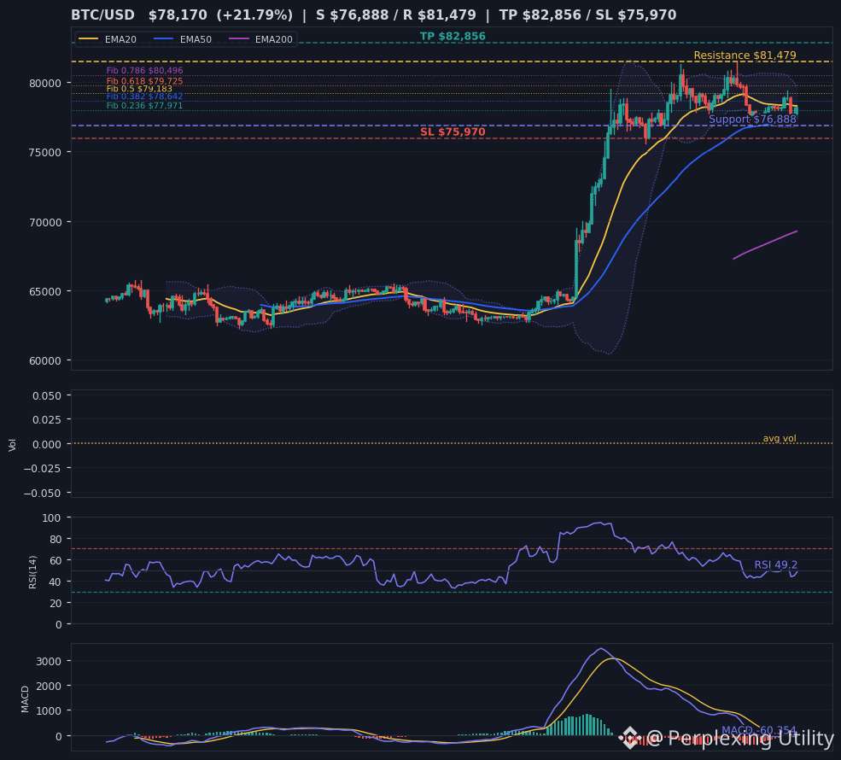Click the "Support $76,888" chart label
This screenshot has height=760, width=841.
tap(752, 119)
